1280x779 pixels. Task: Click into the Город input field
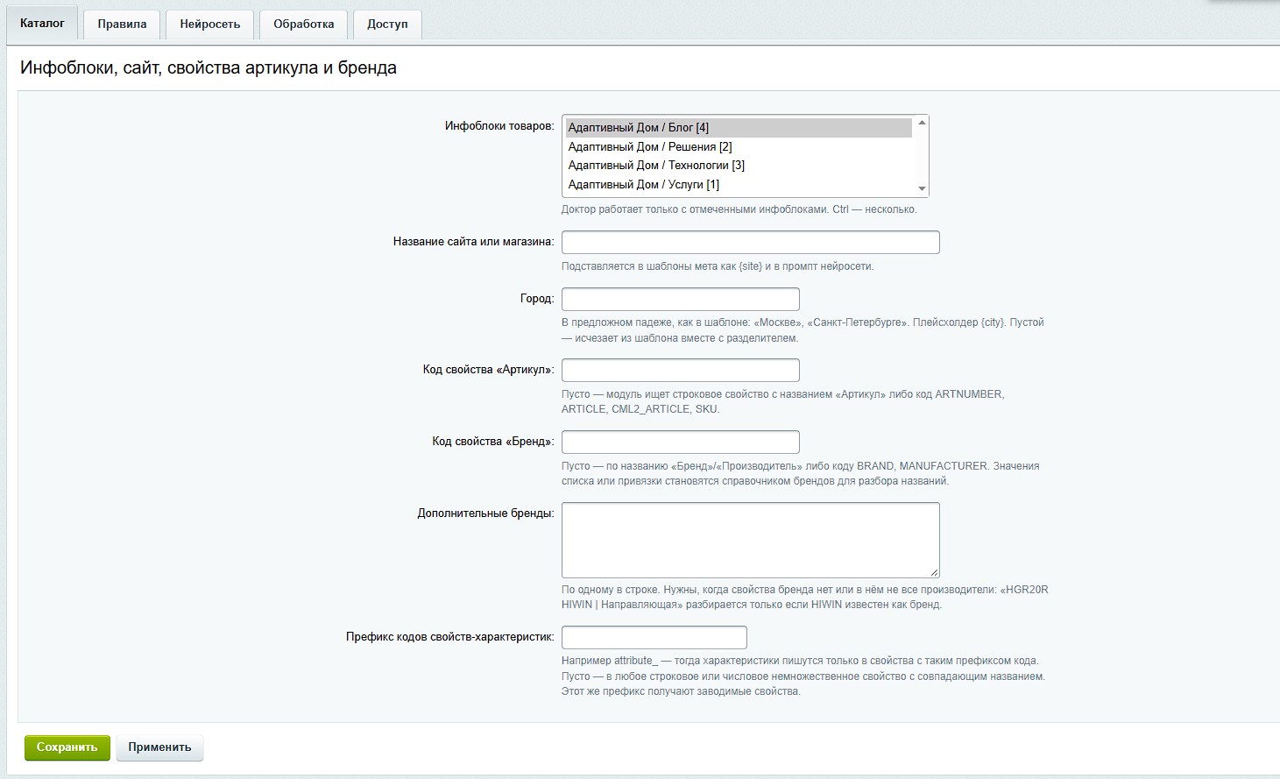(681, 299)
